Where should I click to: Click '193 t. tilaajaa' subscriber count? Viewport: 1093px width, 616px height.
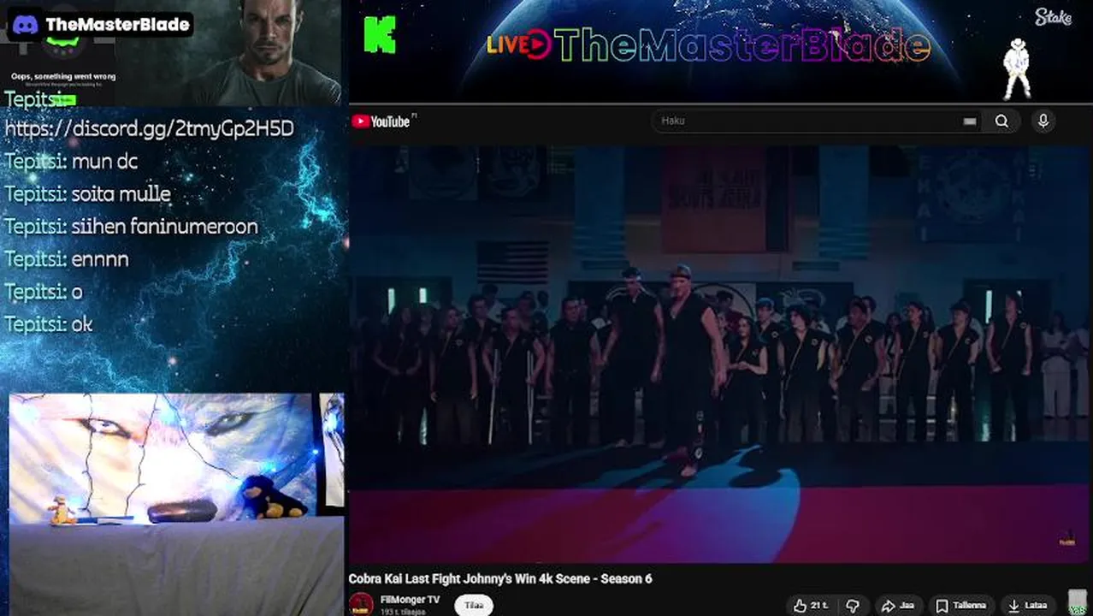404,612
